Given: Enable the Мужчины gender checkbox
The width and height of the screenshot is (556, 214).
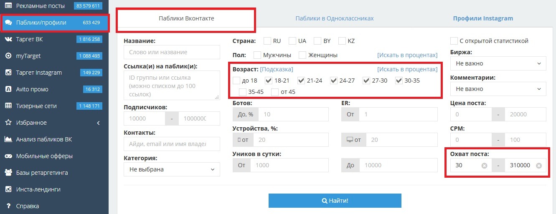Looking at the screenshot, I should 257,55.
